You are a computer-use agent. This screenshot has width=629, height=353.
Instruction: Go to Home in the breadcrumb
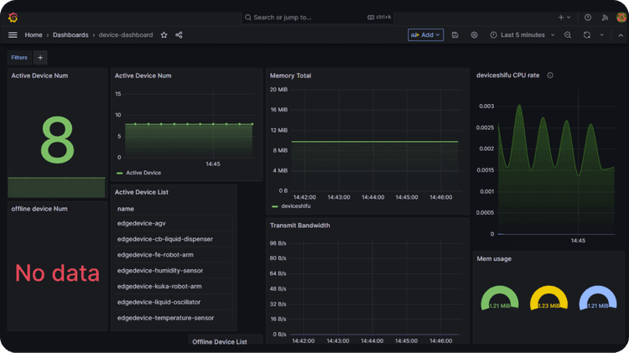point(34,35)
